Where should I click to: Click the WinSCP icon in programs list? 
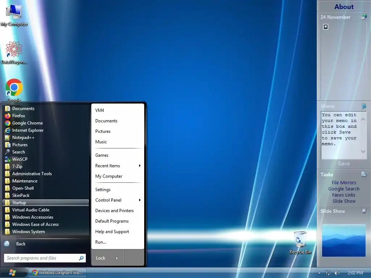click(8, 159)
